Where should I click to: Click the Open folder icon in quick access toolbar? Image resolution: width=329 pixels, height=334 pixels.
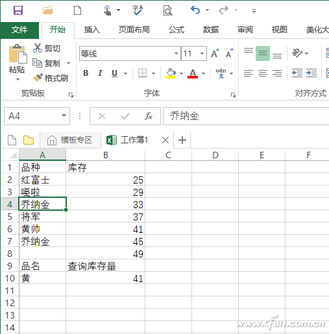48,10
